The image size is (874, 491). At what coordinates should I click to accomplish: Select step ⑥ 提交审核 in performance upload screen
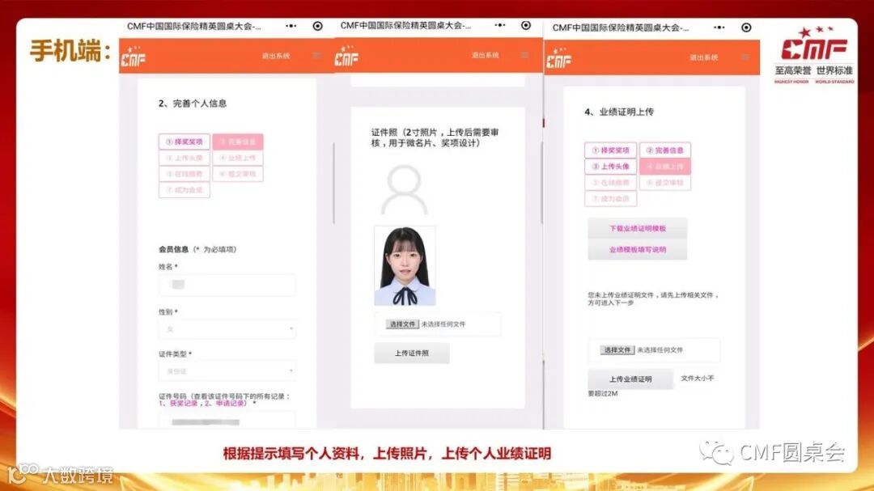[x=665, y=183]
